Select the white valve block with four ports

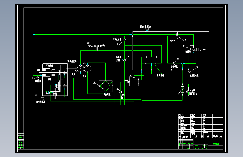[134, 82]
